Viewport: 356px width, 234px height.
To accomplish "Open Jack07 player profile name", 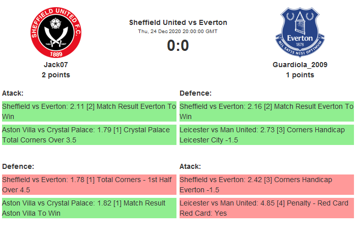I will coord(56,65).
